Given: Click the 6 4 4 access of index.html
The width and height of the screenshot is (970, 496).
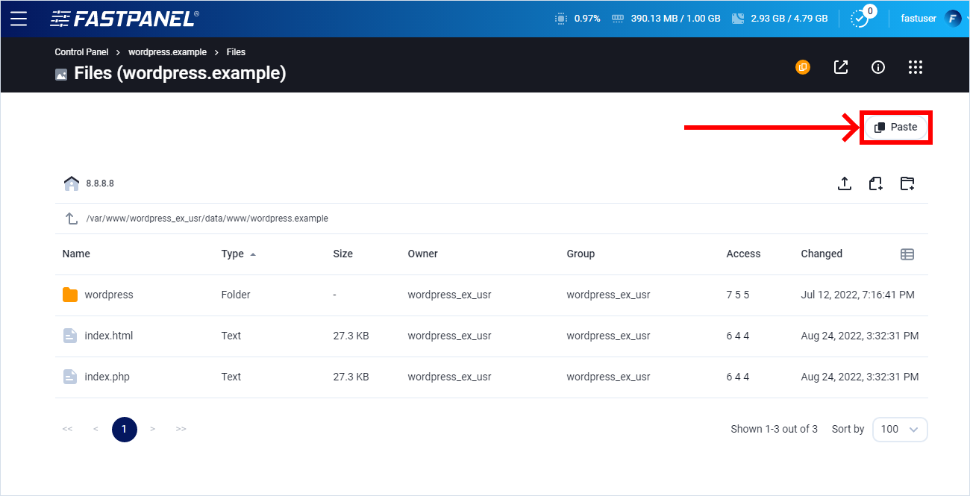Looking at the screenshot, I should click(x=738, y=336).
